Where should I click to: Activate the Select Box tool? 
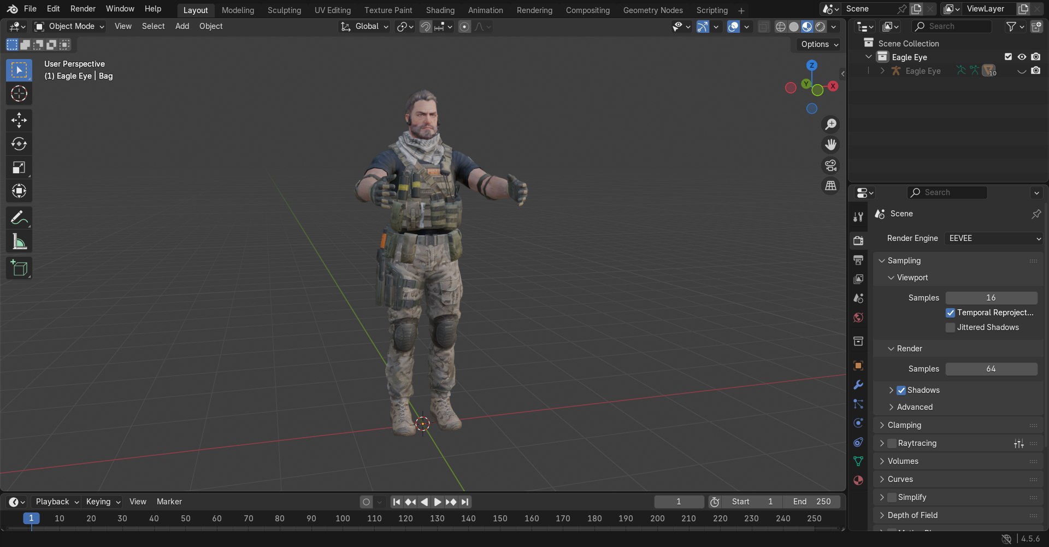19,70
